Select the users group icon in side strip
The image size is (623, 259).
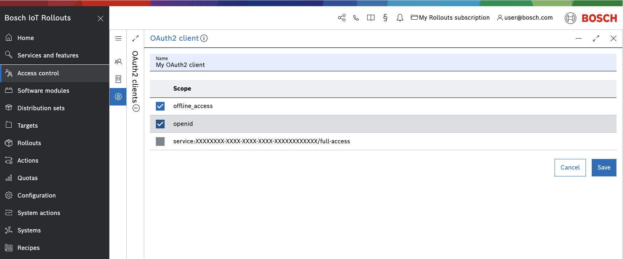pos(118,62)
